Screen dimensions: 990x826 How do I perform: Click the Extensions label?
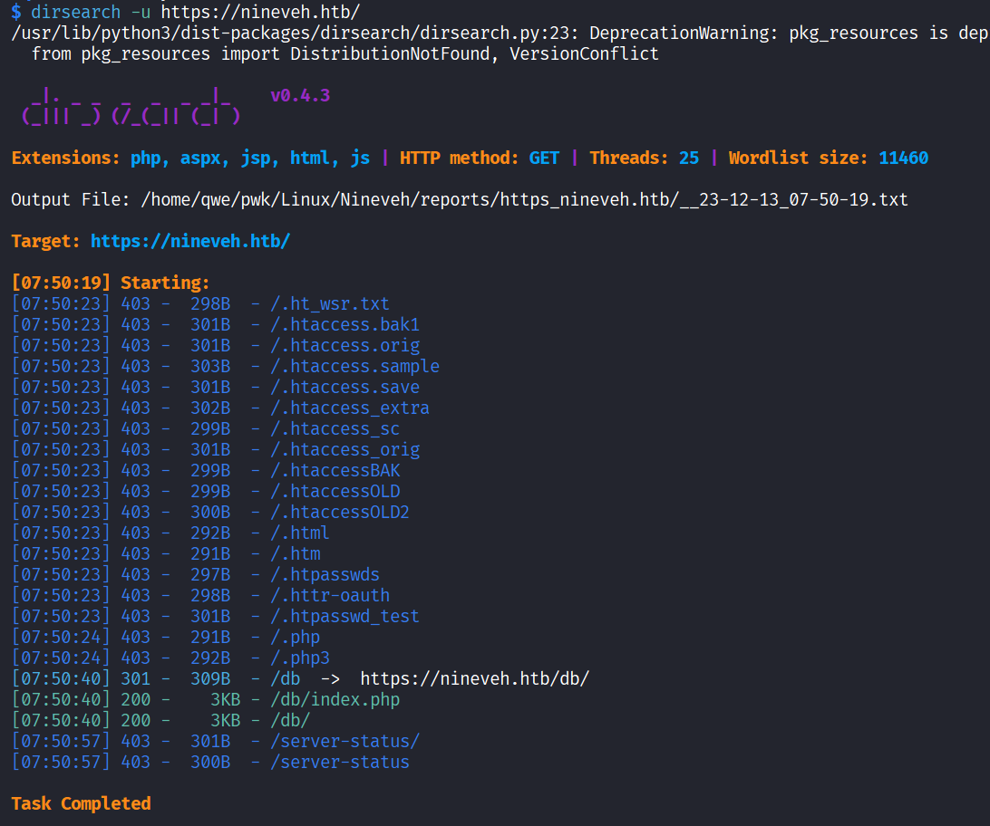click(65, 158)
